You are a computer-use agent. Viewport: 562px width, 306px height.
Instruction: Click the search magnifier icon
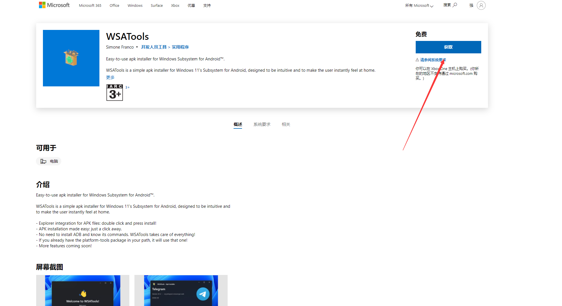(455, 5)
